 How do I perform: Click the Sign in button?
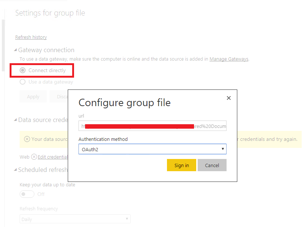click(x=181, y=165)
